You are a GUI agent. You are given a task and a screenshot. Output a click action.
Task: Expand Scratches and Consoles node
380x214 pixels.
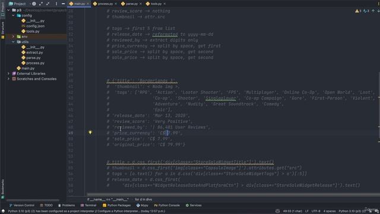click(x=8, y=78)
